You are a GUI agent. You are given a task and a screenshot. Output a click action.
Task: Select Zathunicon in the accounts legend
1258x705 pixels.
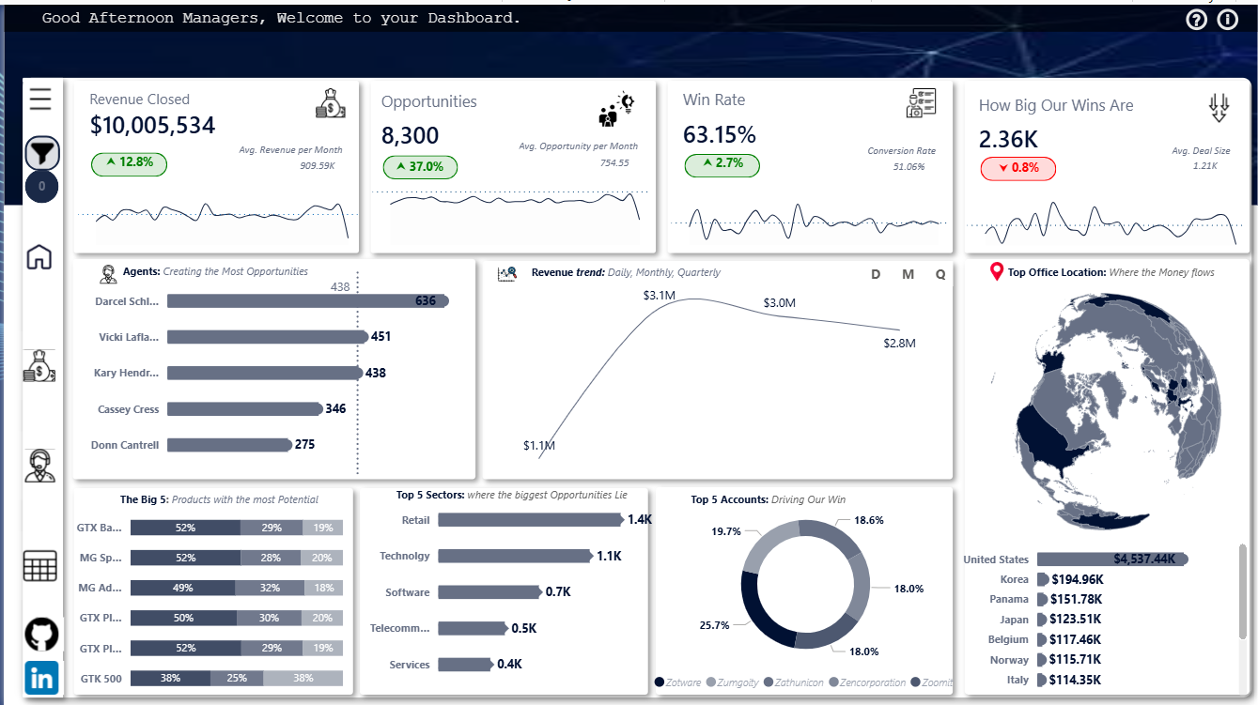click(x=795, y=682)
